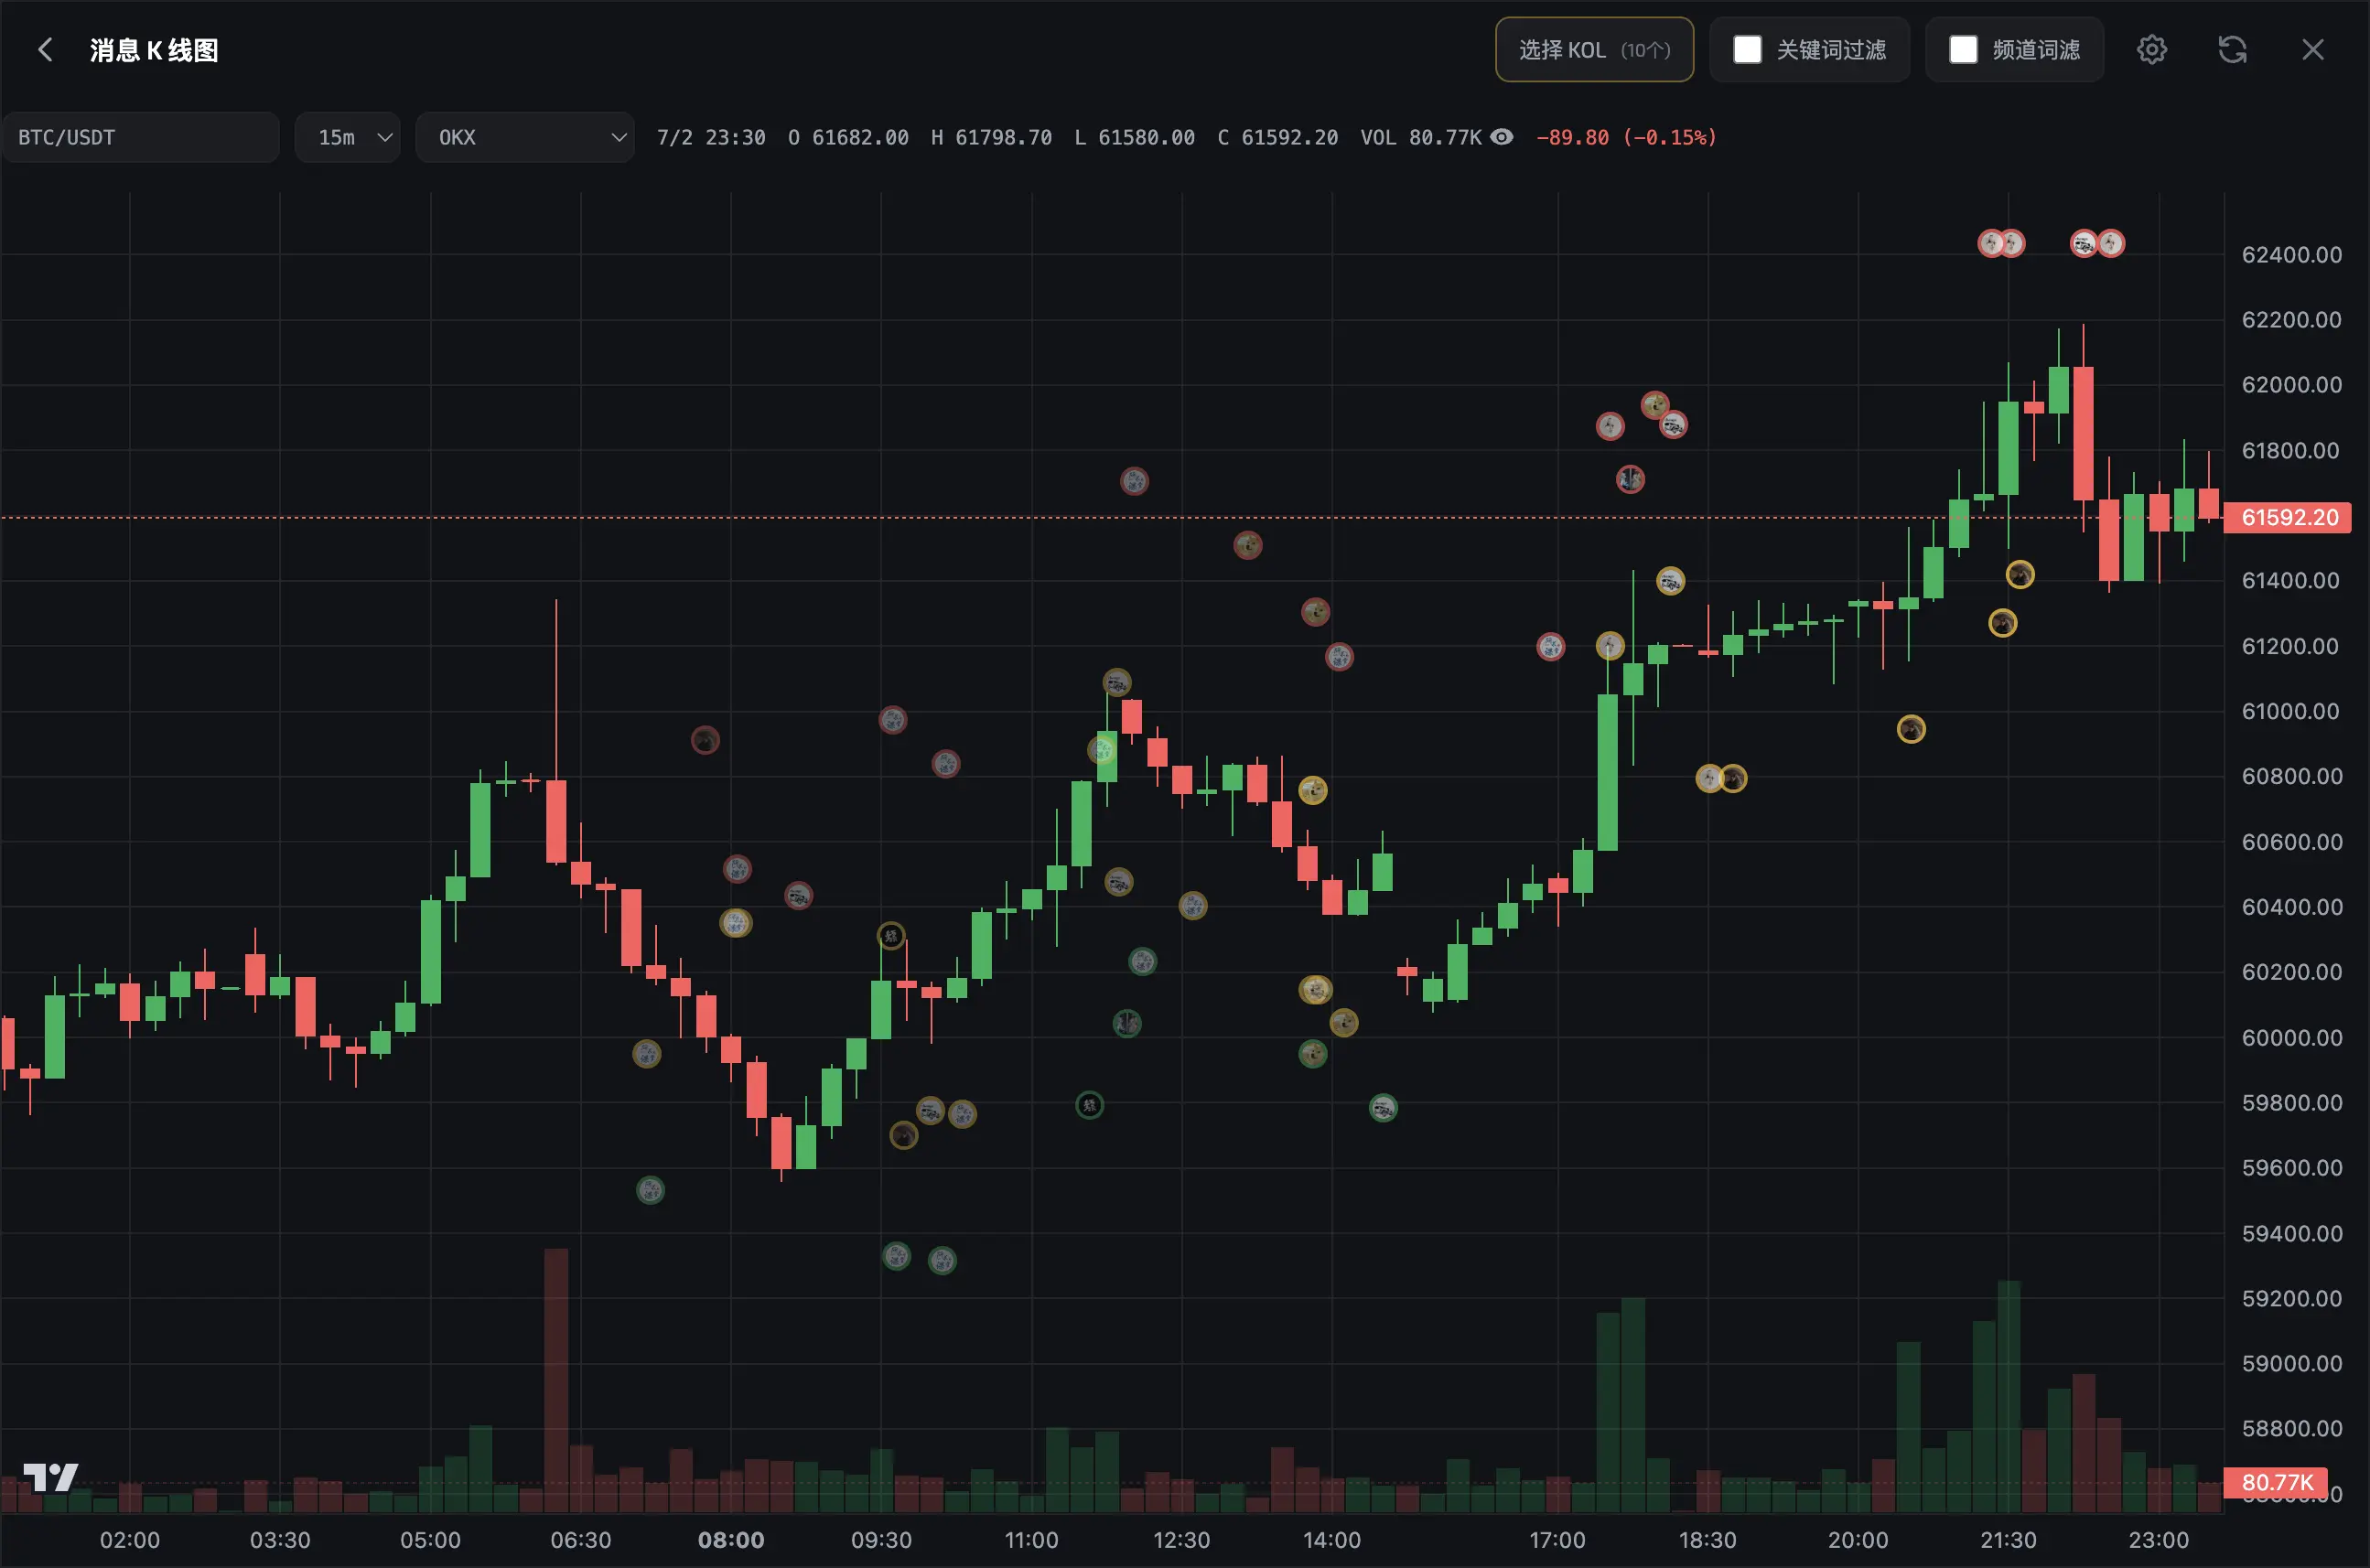Open the 选择 KOL selector button
The height and width of the screenshot is (1568, 2370).
pyautogui.click(x=1594, y=49)
